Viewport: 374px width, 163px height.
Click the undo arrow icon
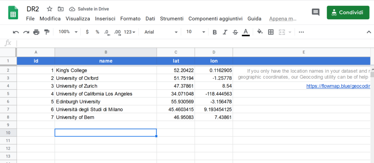pyautogui.click(x=16, y=32)
